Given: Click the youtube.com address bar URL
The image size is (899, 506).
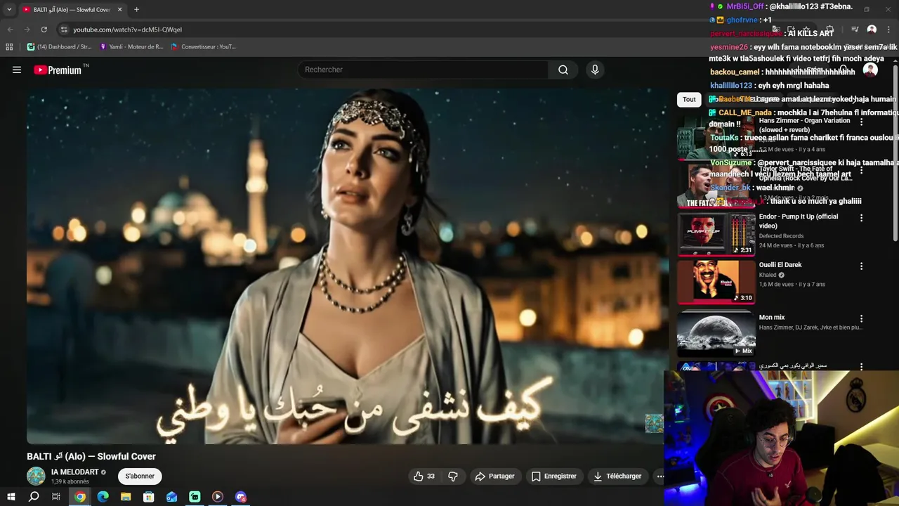Looking at the screenshot, I should [x=127, y=30].
